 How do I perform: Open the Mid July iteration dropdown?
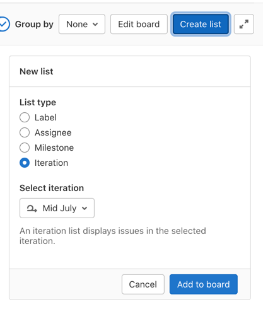[x=57, y=208]
